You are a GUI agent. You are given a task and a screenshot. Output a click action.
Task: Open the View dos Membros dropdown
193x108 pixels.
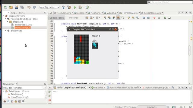pos(45,88)
